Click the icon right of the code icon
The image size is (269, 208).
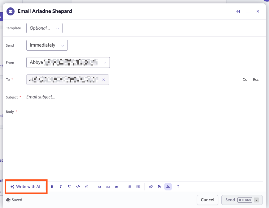pyautogui.click(x=87, y=187)
